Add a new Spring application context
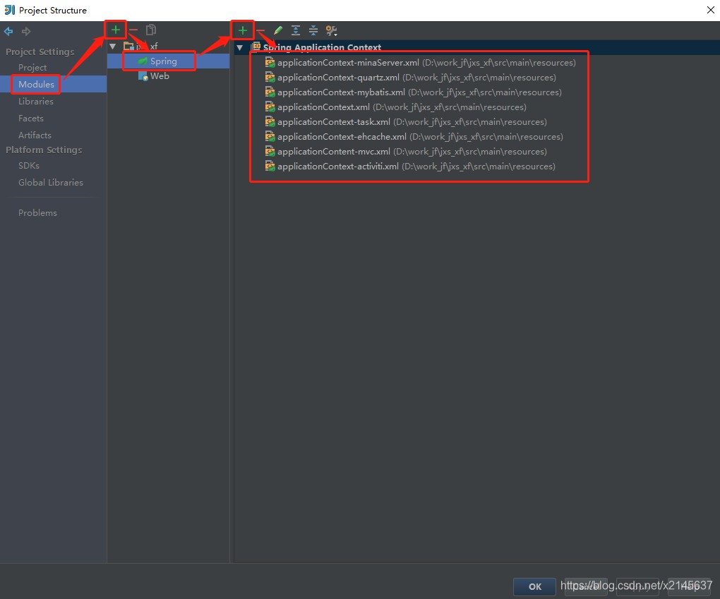The image size is (720, 599). (x=242, y=30)
